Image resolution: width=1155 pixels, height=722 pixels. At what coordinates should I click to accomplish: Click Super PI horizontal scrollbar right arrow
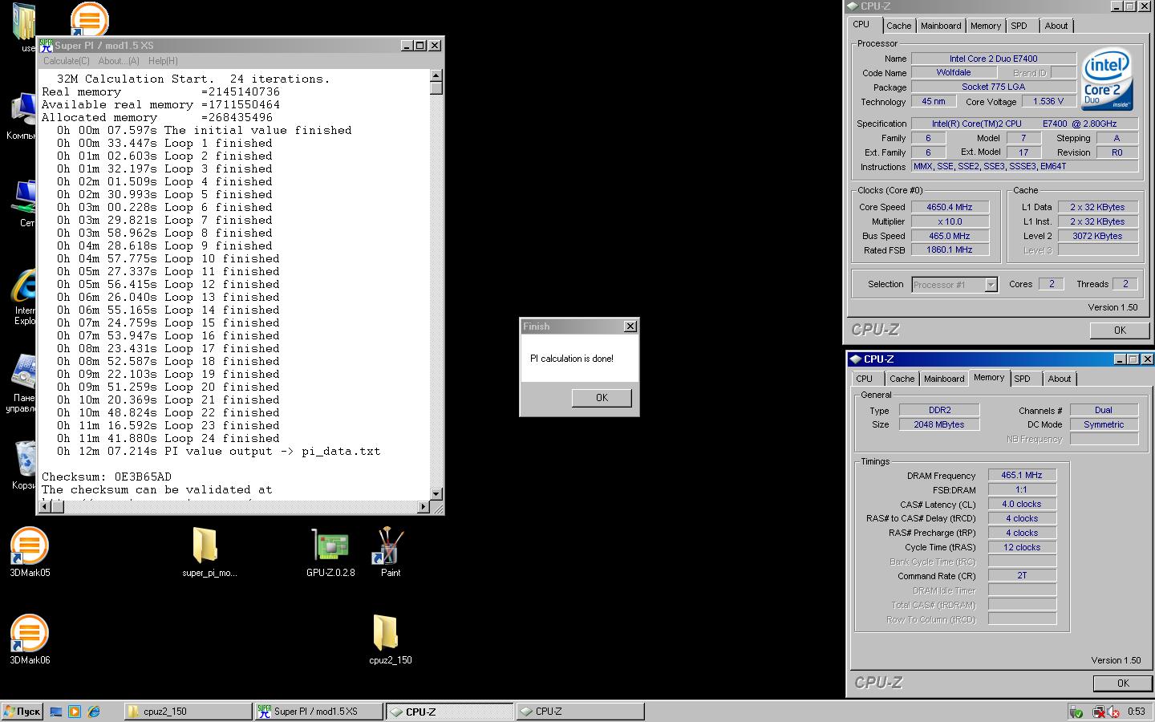[424, 507]
